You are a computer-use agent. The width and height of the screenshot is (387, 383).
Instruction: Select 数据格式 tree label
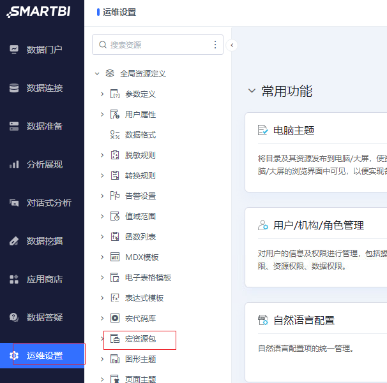point(140,135)
